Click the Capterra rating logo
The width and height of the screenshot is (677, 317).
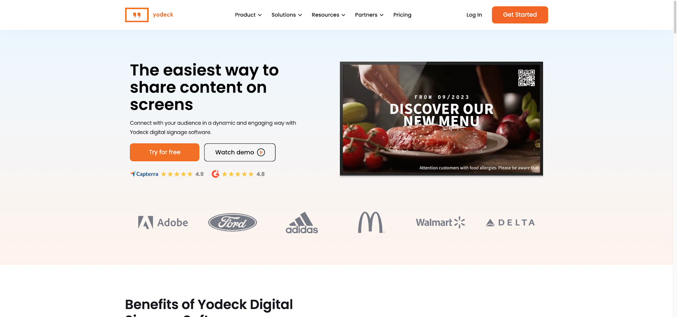coord(144,174)
